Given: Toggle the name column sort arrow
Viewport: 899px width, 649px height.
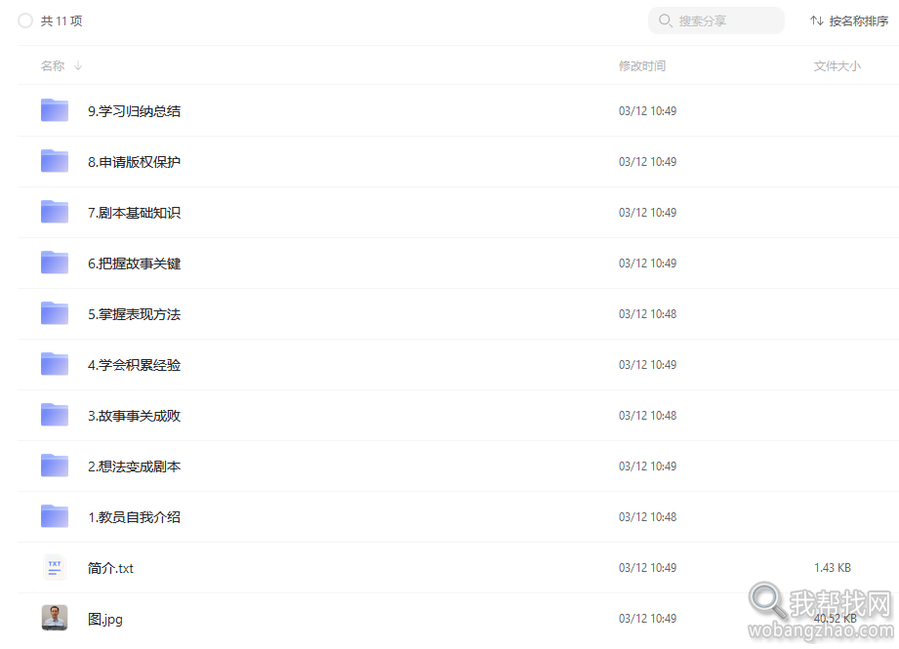Looking at the screenshot, I should tap(78, 66).
